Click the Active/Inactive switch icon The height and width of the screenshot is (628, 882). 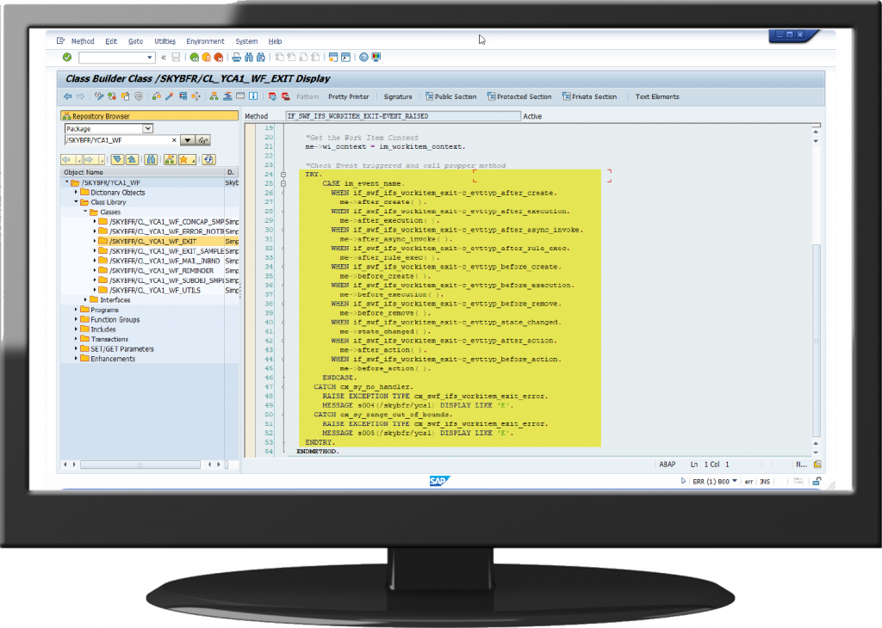[112, 96]
